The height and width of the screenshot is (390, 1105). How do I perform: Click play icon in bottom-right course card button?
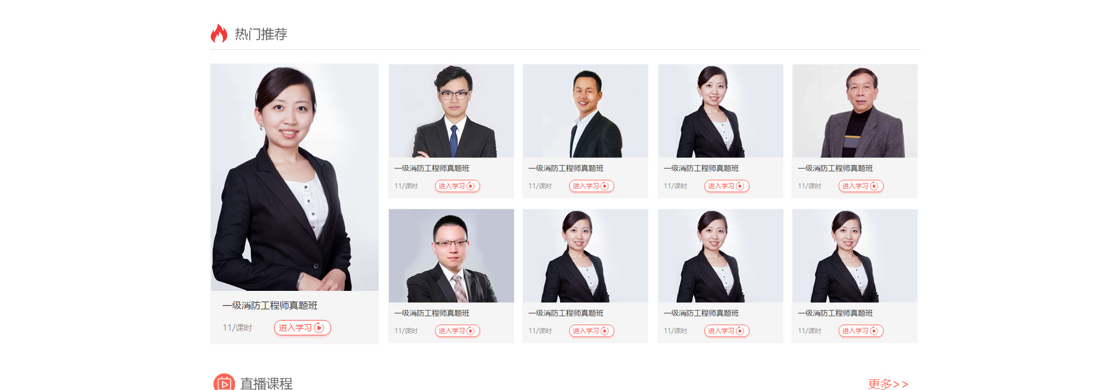pos(874,331)
